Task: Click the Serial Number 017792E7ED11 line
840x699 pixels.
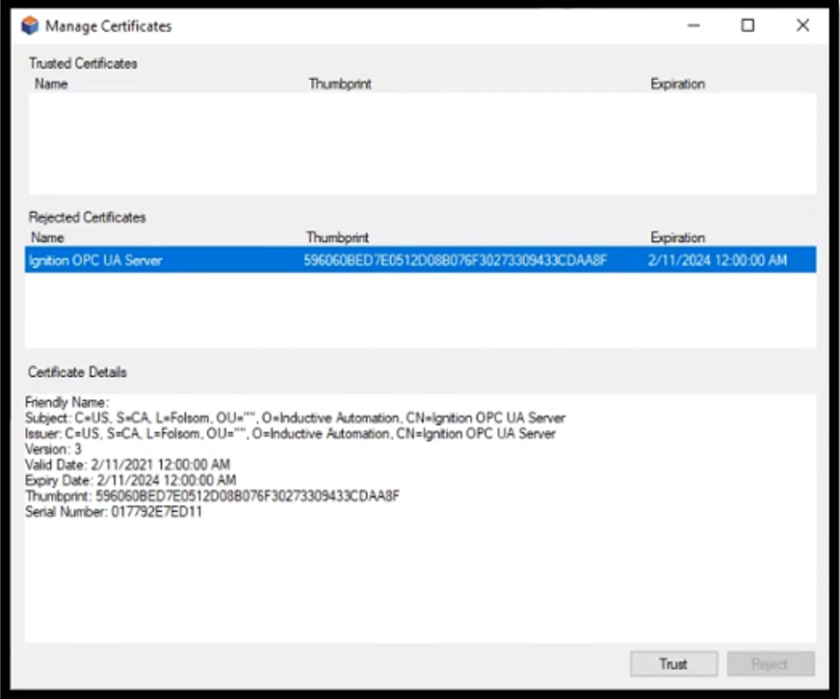Action: point(114,511)
